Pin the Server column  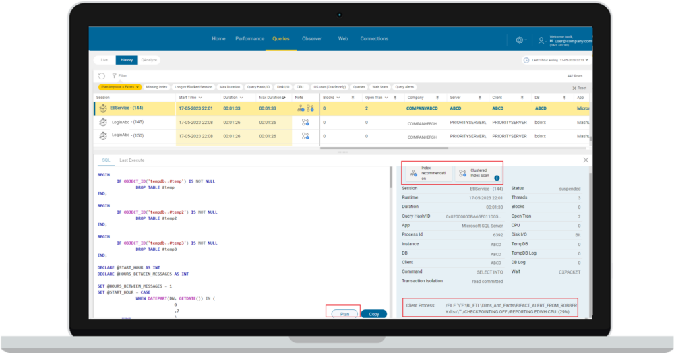(x=480, y=98)
